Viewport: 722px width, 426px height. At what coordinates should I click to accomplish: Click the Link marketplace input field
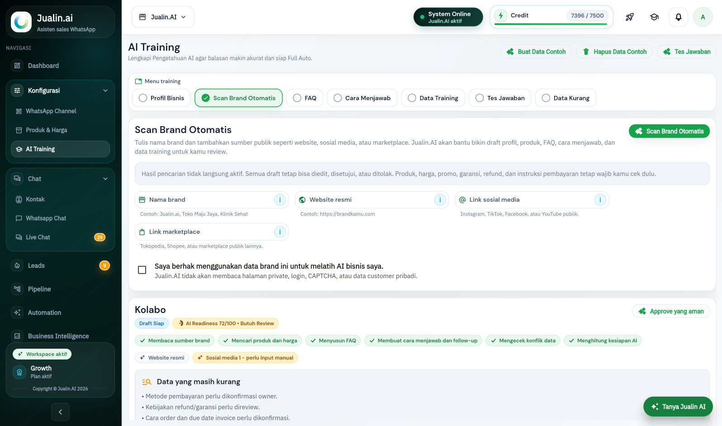[x=212, y=232]
